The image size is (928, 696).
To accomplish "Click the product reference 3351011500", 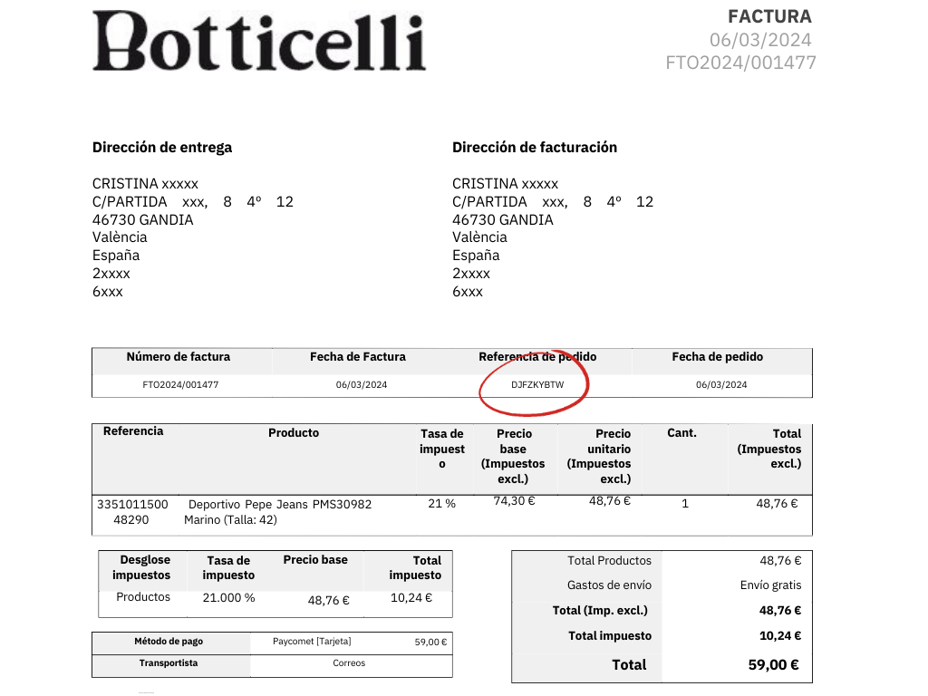I will pyautogui.click(x=132, y=504).
